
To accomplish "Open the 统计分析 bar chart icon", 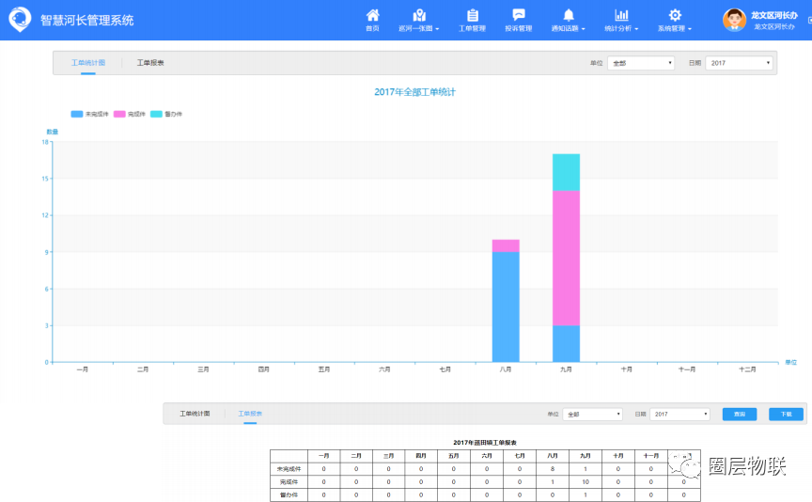I will point(621,15).
